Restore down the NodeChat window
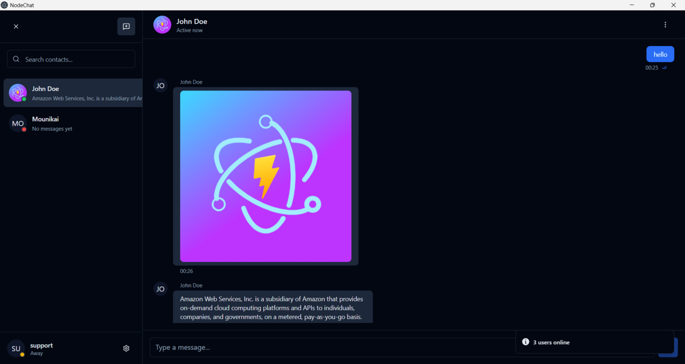This screenshot has height=364, width=685. (x=652, y=5)
